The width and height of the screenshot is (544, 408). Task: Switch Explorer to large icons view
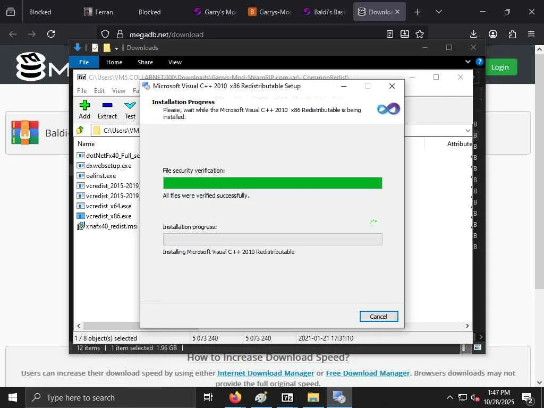478,347
